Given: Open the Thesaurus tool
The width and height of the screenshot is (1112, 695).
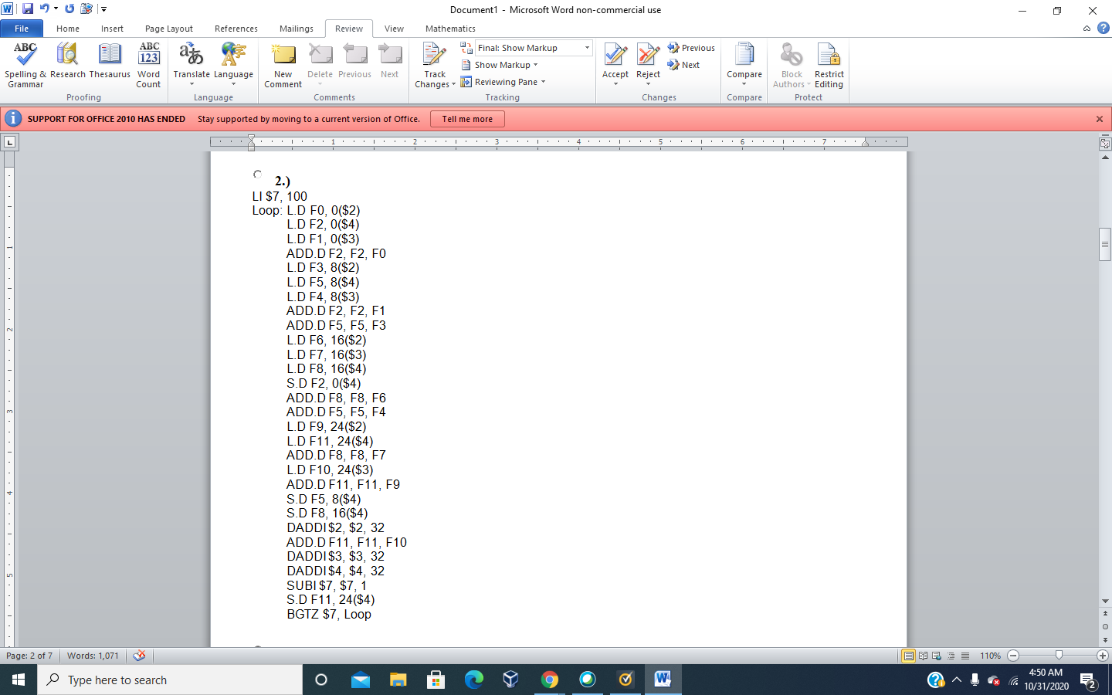Looking at the screenshot, I should (110, 61).
